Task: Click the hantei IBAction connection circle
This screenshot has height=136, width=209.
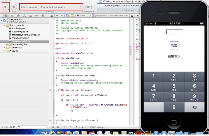Action: [50, 90]
